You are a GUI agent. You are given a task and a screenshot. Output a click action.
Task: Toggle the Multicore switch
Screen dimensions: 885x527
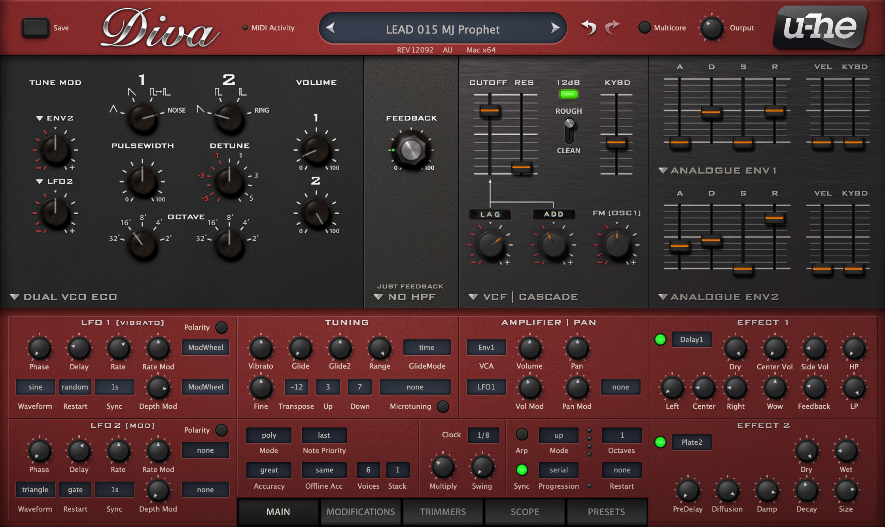(x=644, y=28)
